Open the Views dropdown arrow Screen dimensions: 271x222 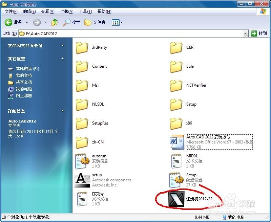click(122, 22)
